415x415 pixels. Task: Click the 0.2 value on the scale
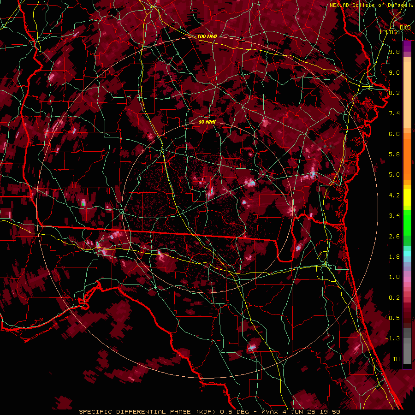point(394,298)
